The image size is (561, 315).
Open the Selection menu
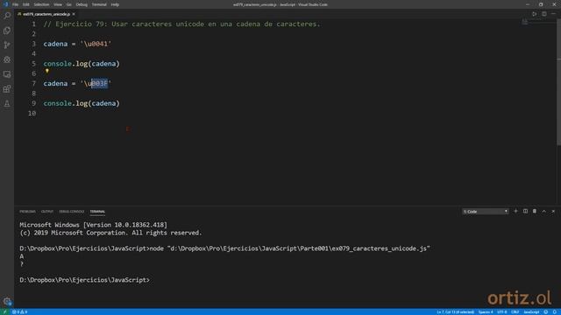(x=41, y=4)
